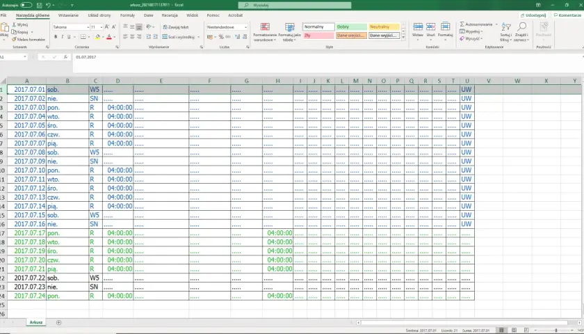Viewport: 584px width, 334px height.
Task: Open the Dane ribbon tab
Action: 148,15
